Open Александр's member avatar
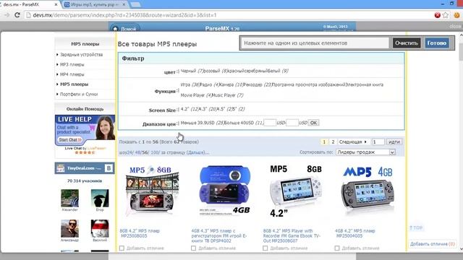The width and height of the screenshot is (463, 260). [x=69, y=228]
